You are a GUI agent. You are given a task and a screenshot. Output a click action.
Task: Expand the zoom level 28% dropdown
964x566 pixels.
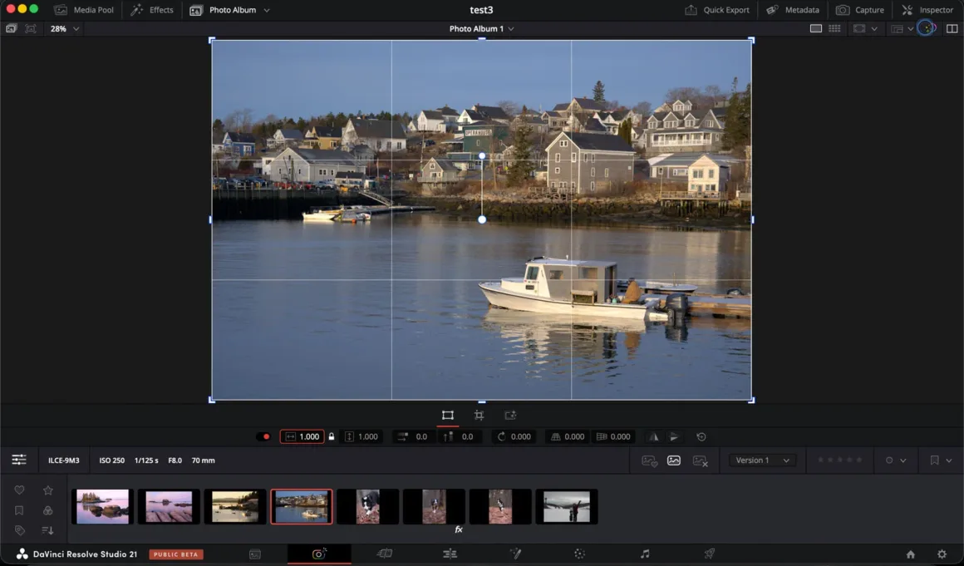[64, 27]
